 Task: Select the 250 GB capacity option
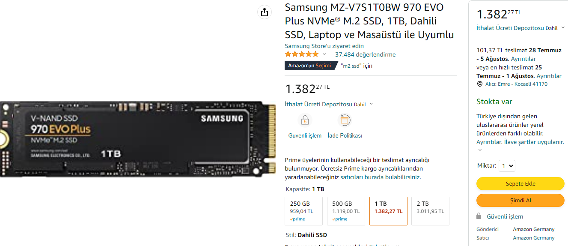(303, 211)
